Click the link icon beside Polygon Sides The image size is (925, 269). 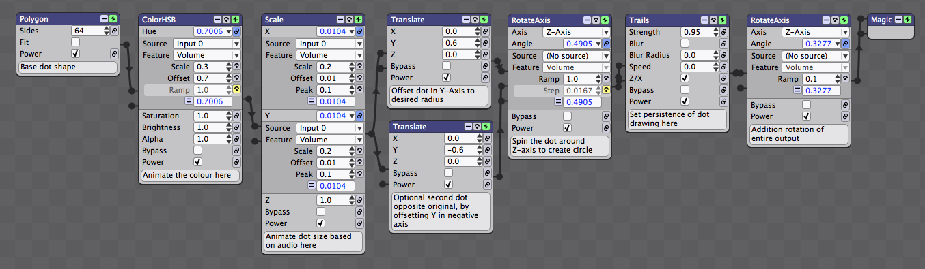pos(113,31)
